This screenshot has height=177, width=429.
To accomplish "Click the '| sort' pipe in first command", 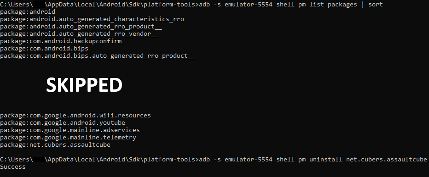I will pos(371,5).
